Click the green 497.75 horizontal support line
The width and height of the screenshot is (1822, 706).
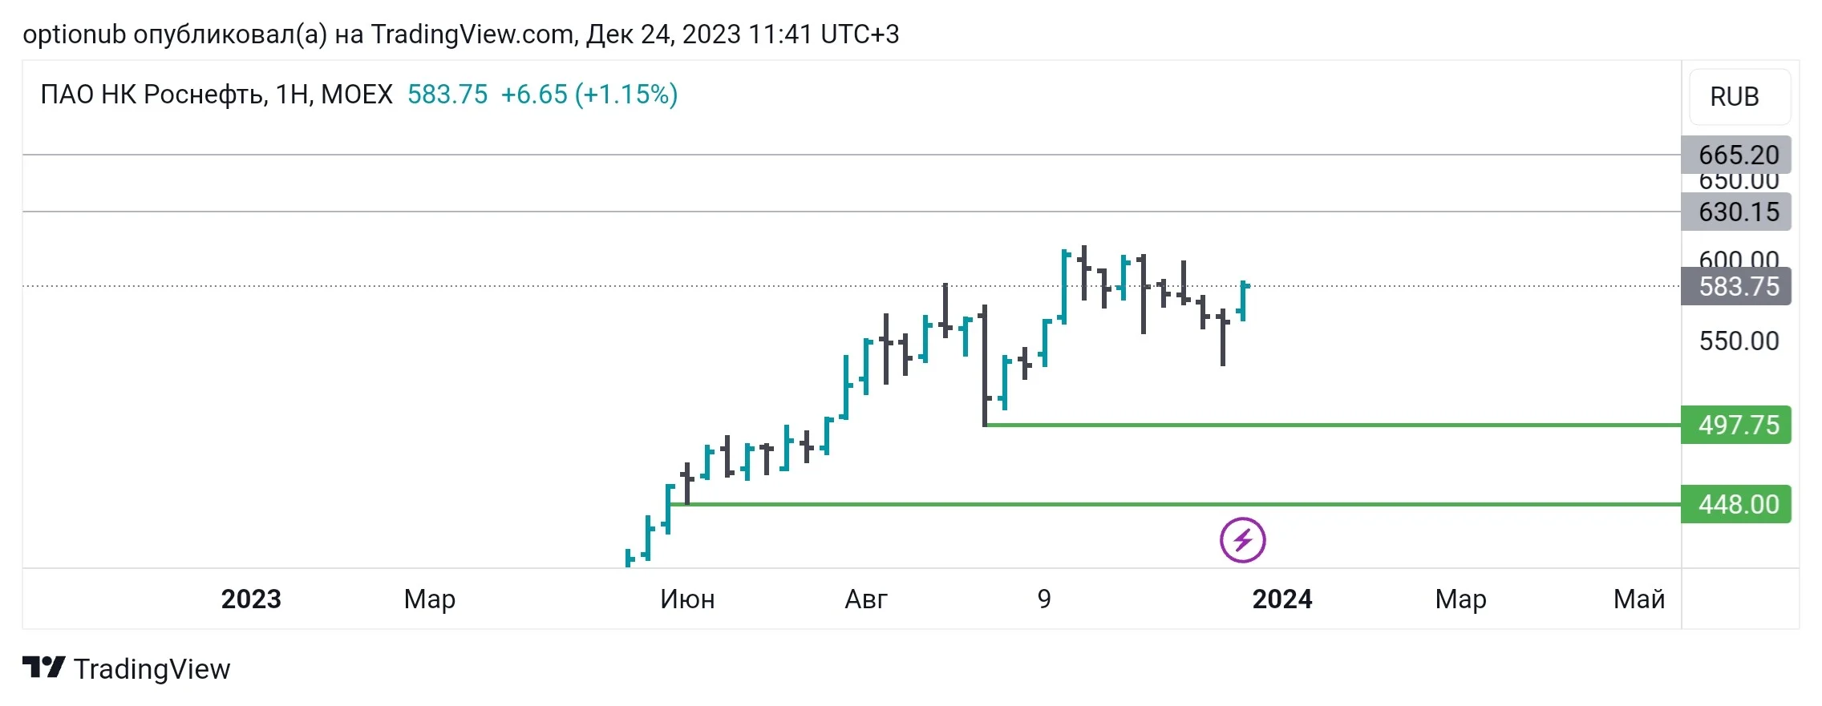pyautogui.click(x=1332, y=425)
